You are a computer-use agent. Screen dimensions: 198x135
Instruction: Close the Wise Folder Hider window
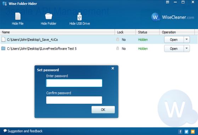pos(193,2)
